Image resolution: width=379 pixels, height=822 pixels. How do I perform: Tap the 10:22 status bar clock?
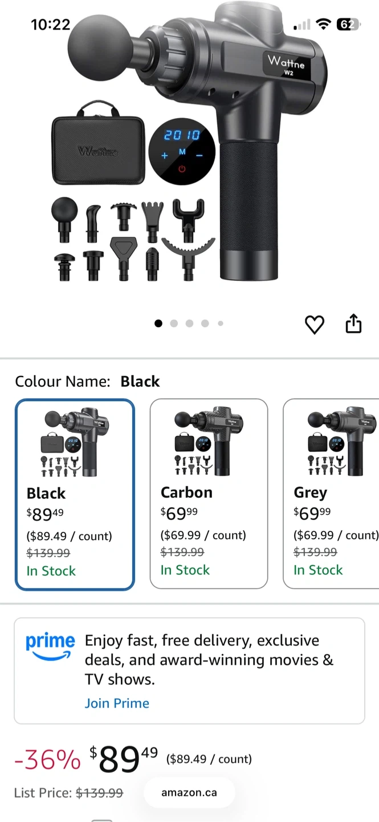(50, 25)
